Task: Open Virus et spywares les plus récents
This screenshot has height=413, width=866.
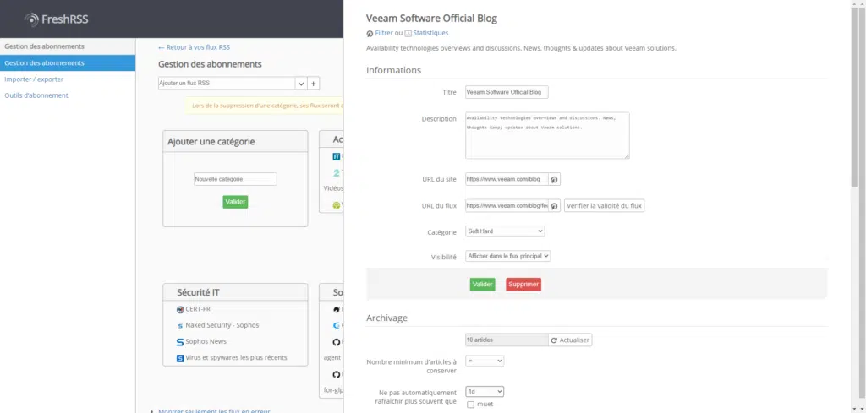Action: coord(236,357)
